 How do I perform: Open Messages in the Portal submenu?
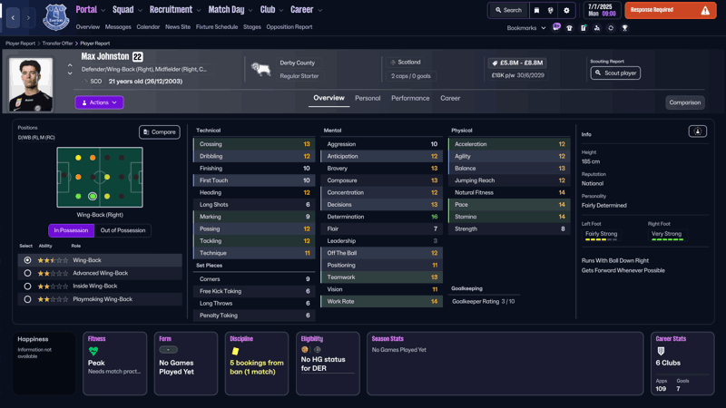118,27
